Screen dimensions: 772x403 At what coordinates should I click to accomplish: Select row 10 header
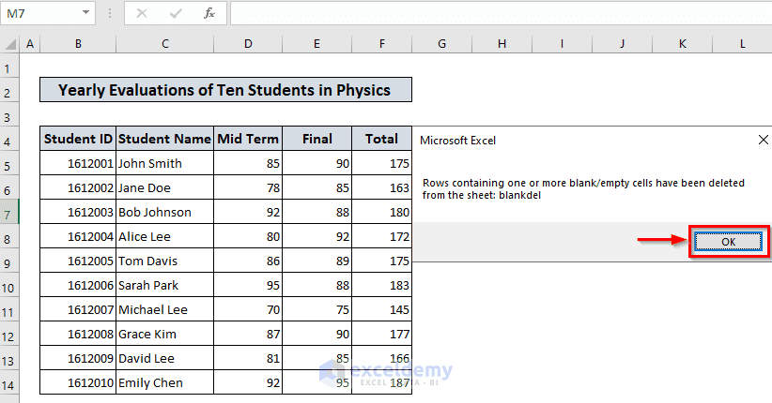coord(9,285)
